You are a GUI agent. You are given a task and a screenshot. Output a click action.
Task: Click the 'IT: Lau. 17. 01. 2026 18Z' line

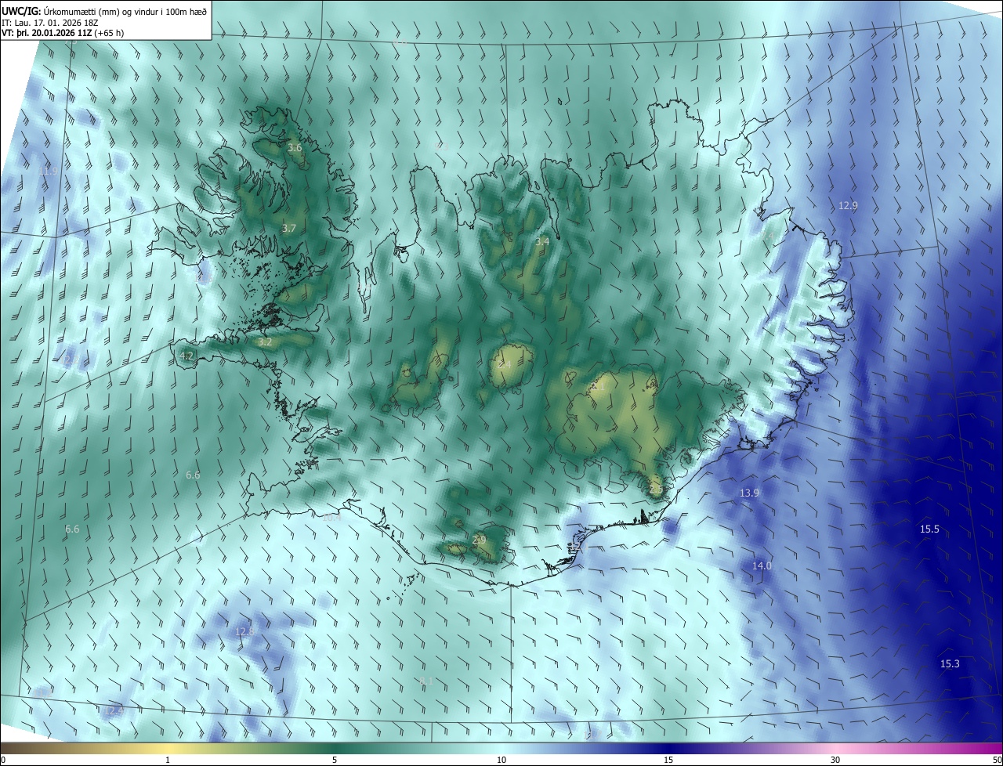click(x=50, y=23)
